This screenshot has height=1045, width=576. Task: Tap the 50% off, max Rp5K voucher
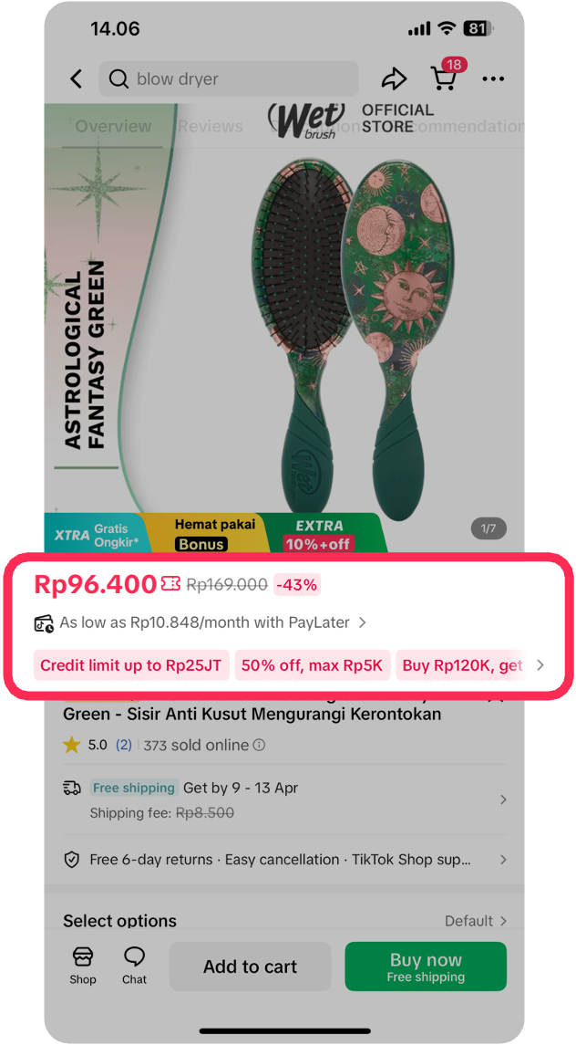pyautogui.click(x=313, y=665)
